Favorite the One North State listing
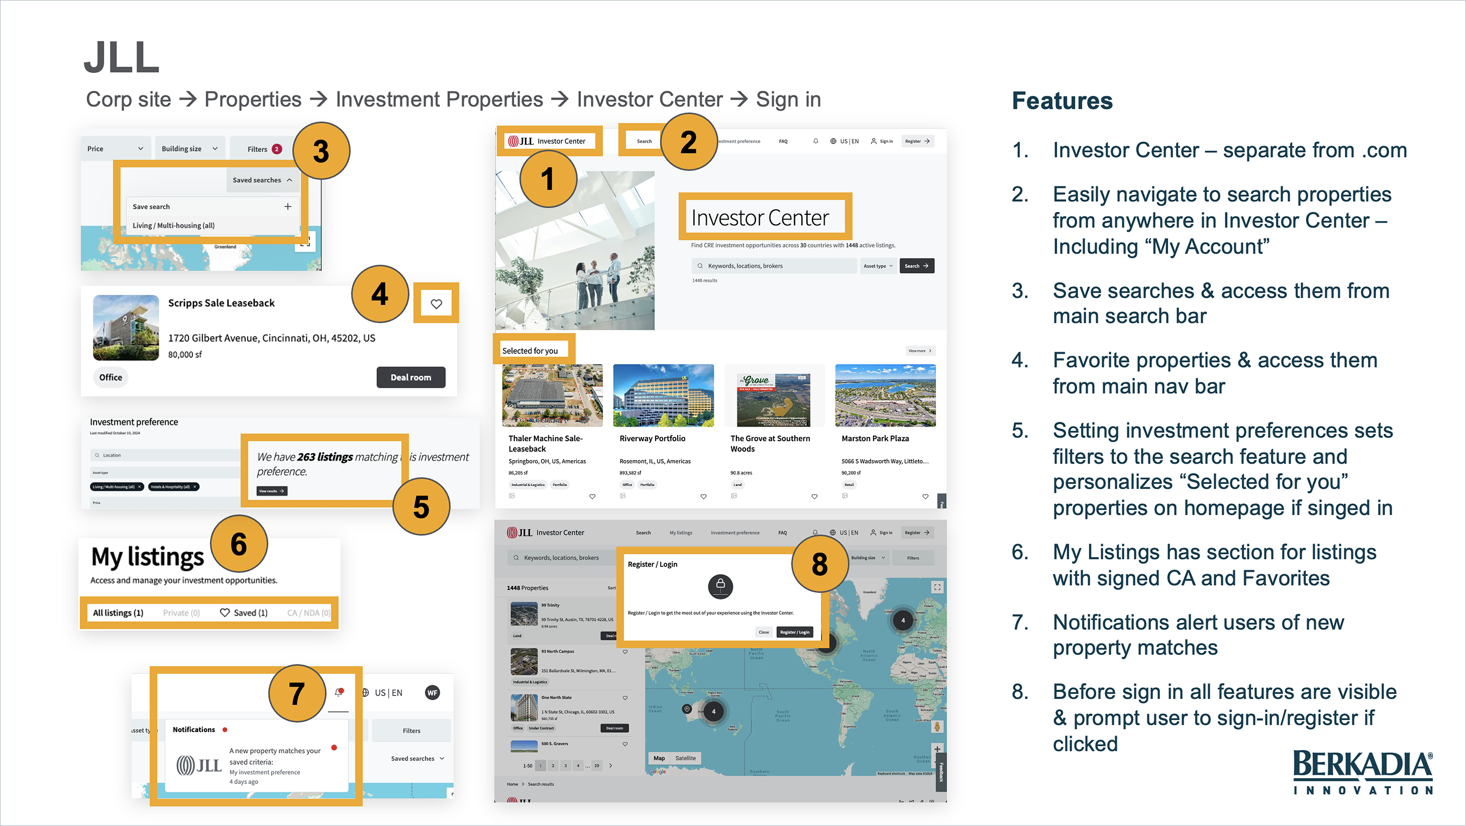Viewport: 1466px width, 826px height. pyautogui.click(x=625, y=698)
